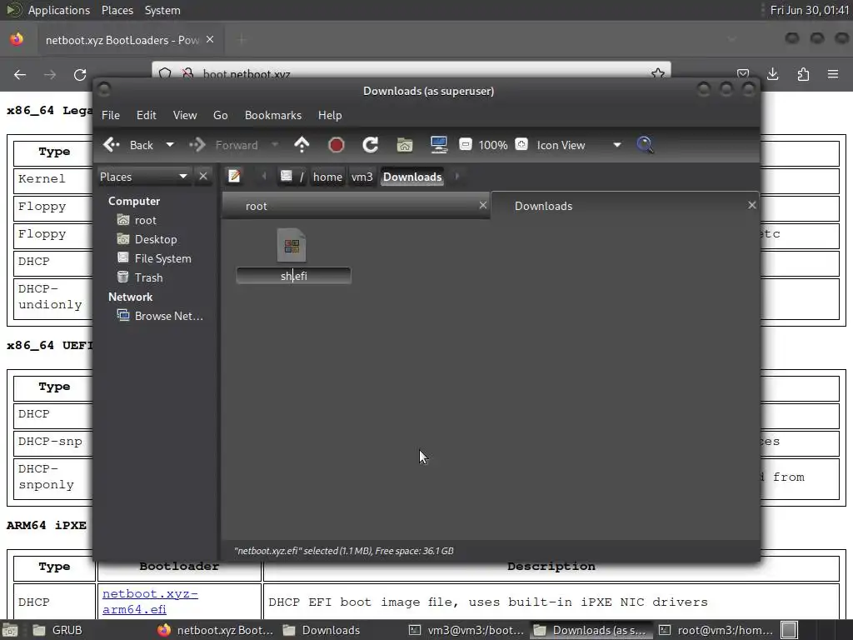853x640 pixels.
Task: Open the View menu
Action: point(185,115)
